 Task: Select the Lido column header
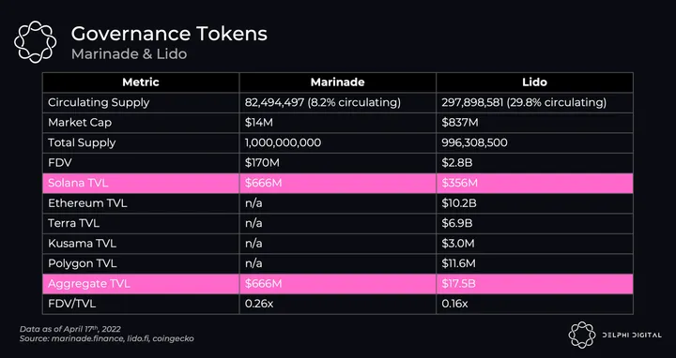click(x=534, y=82)
